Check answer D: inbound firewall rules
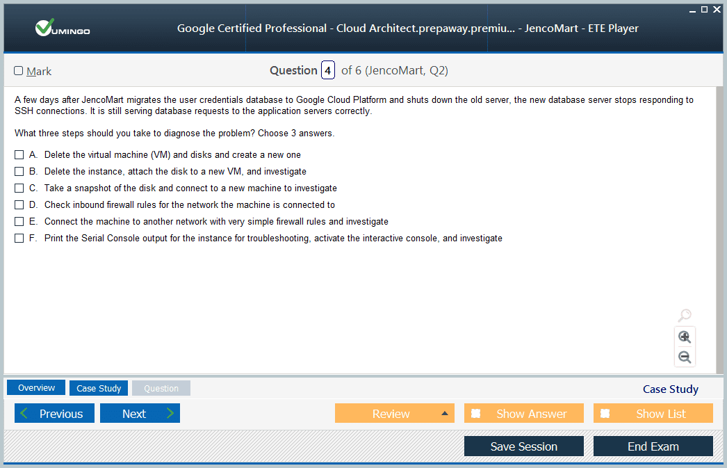 coord(19,205)
